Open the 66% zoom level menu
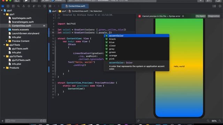Viewport: 223px width, 125px height. [214, 121]
